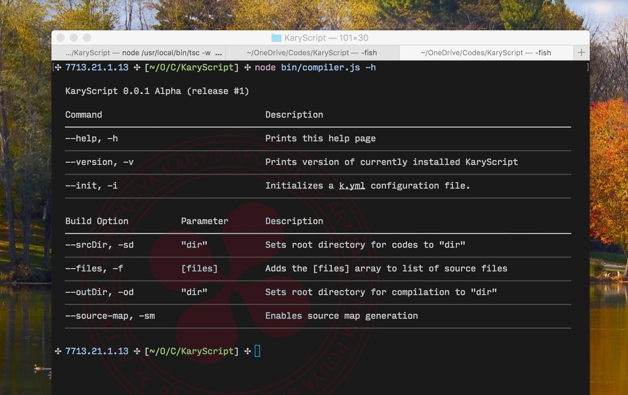The height and width of the screenshot is (395, 628).
Task: Click the 'KaryScript — 101×30' window title
Action: coord(326,38)
